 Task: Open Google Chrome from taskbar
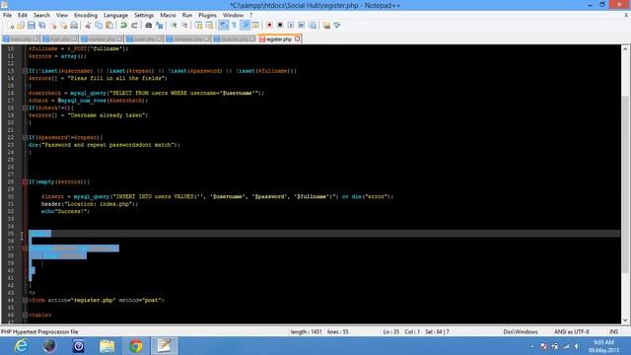(x=136, y=346)
